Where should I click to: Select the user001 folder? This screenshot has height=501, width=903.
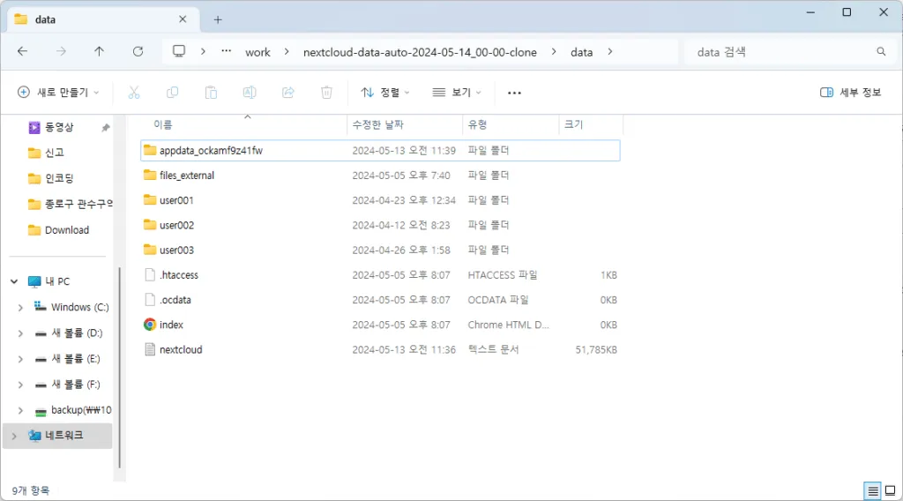point(380,200)
